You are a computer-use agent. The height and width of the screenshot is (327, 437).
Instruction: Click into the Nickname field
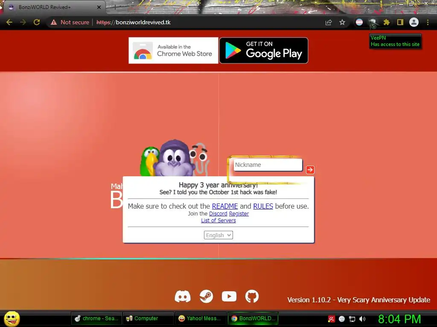pyautogui.click(x=268, y=165)
